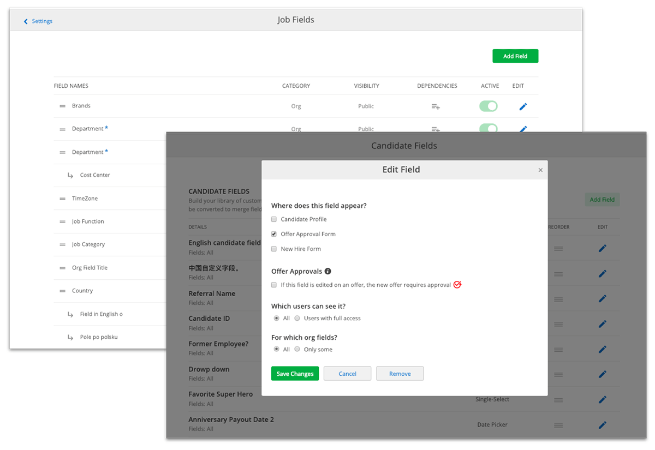
Task: Click the dimmed Add Field button in Candidate Fields
Action: click(x=602, y=200)
